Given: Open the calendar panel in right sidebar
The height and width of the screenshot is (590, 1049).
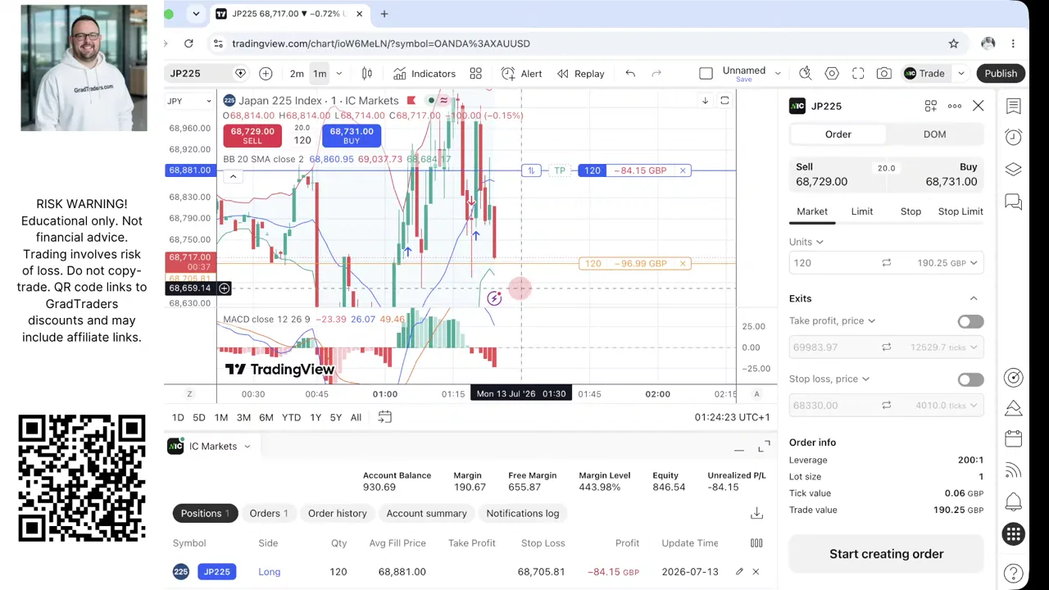Looking at the screenshot, I should click(x=1014, y=439).
